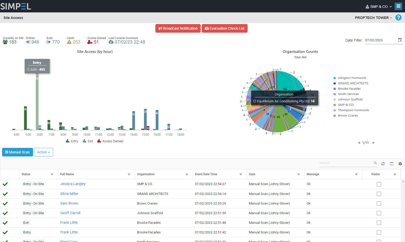The height and width of the screenshot is (242, 405).
Task: Toggle Access Denied series in chart legend
Action: pyautogui.click(x=110, y=141)
